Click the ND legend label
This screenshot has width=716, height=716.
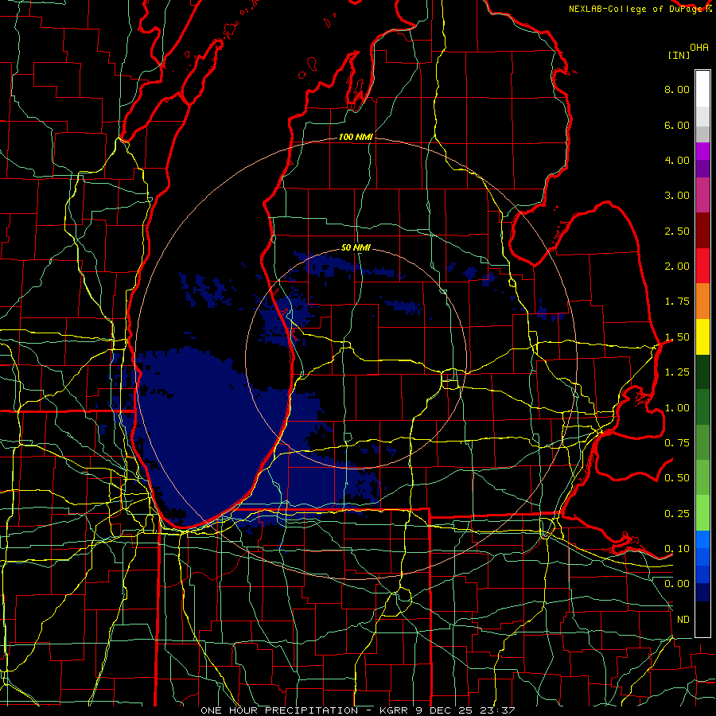tap(683, 620)
